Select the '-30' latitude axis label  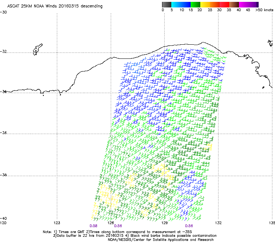[x=3, y=12]
